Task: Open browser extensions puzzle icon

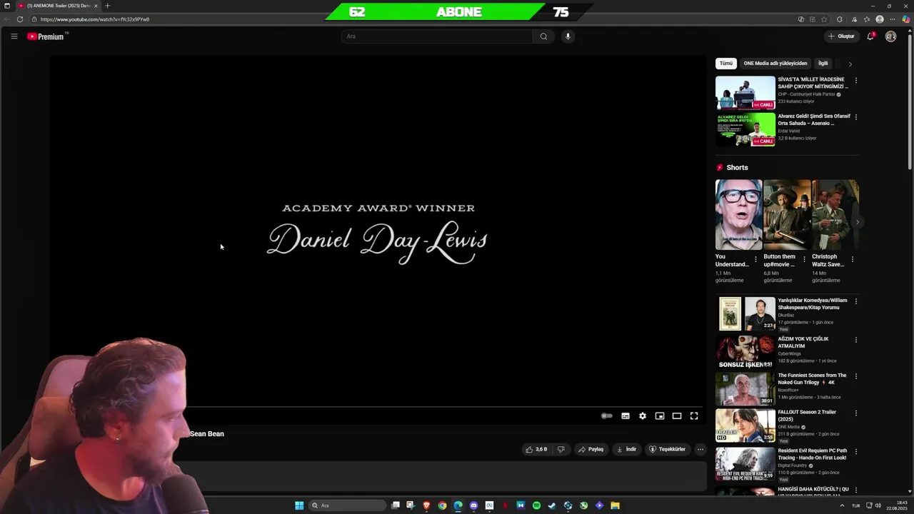Action: [840, 19]
